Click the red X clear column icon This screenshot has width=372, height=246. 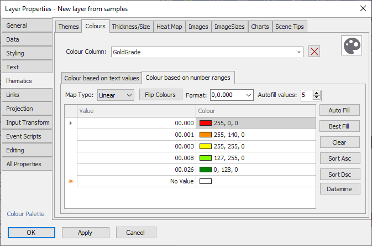[315, 52]
